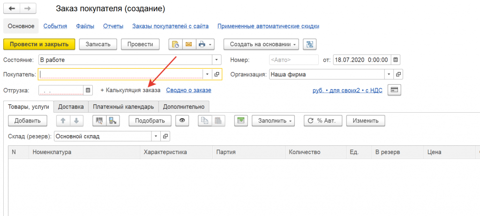Click the order date field 18.07.2020
Image resolution: width=480 pixels, height=216 pixels.
click(361, 59)
